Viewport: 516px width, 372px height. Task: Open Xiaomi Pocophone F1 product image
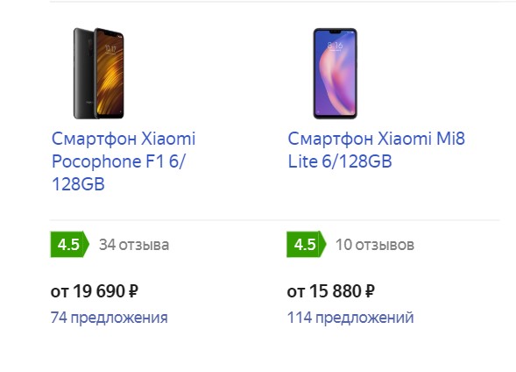99,73
